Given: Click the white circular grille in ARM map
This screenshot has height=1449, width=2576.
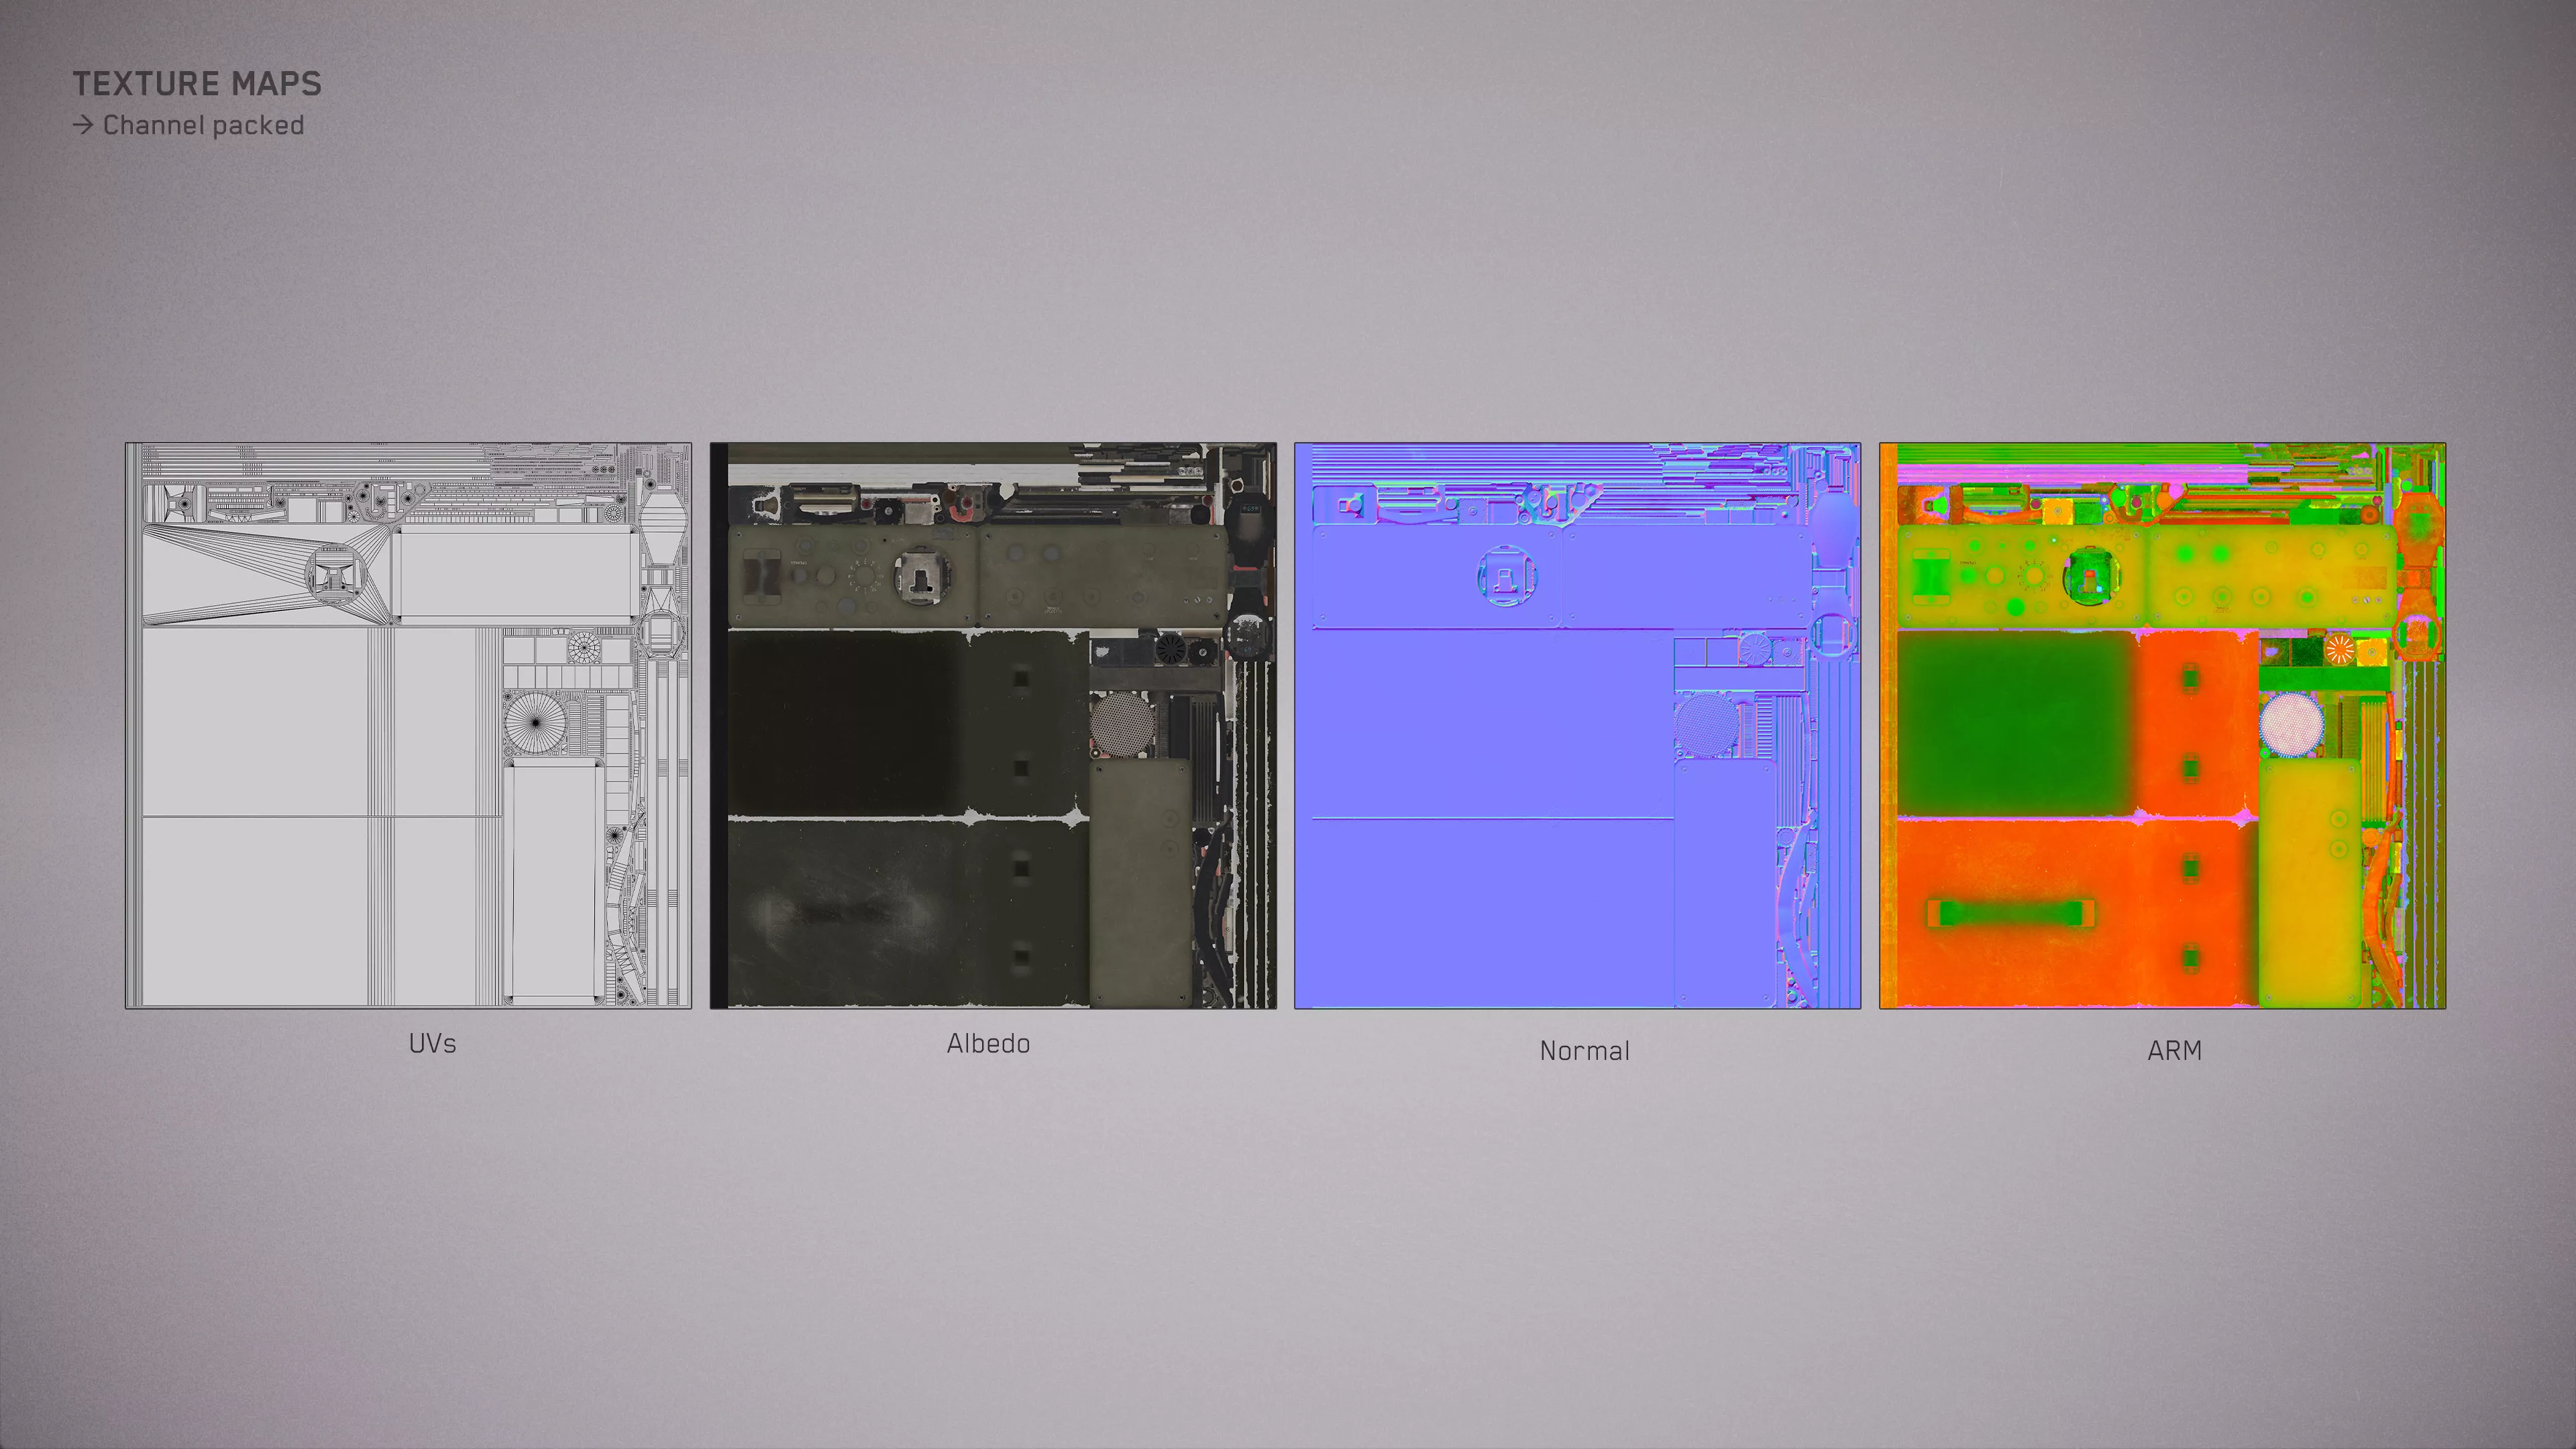Looking at the screenshot, I should pyautogui.click(x=2291, y=724).
